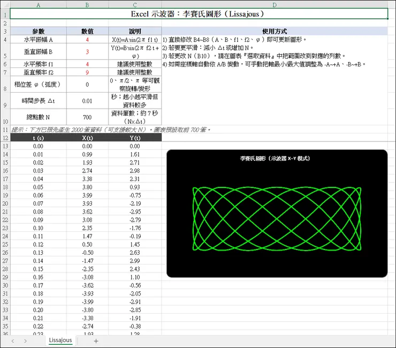Viewport: 396px width, 348px height.
Task: Select Y(t) cell with value 2.99
Action: pyautogui.click(x=135, y=261)
